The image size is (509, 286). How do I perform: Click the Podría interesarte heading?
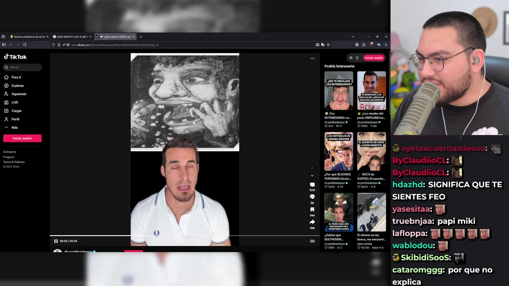click(339, 66)
